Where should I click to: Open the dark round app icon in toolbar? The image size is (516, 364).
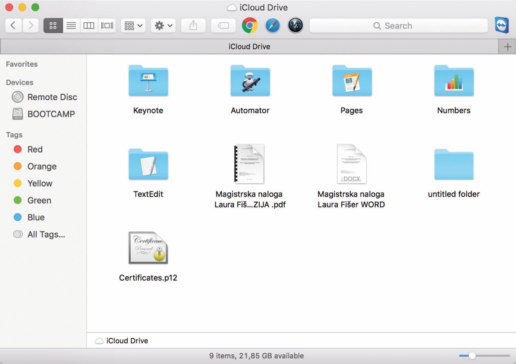point(295,25)
